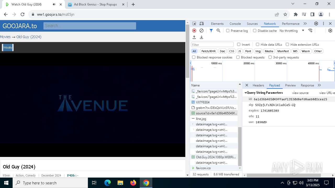Switch to the Sources panel
This screenshot has height=188, width=335.
click(x=252, y=23)
